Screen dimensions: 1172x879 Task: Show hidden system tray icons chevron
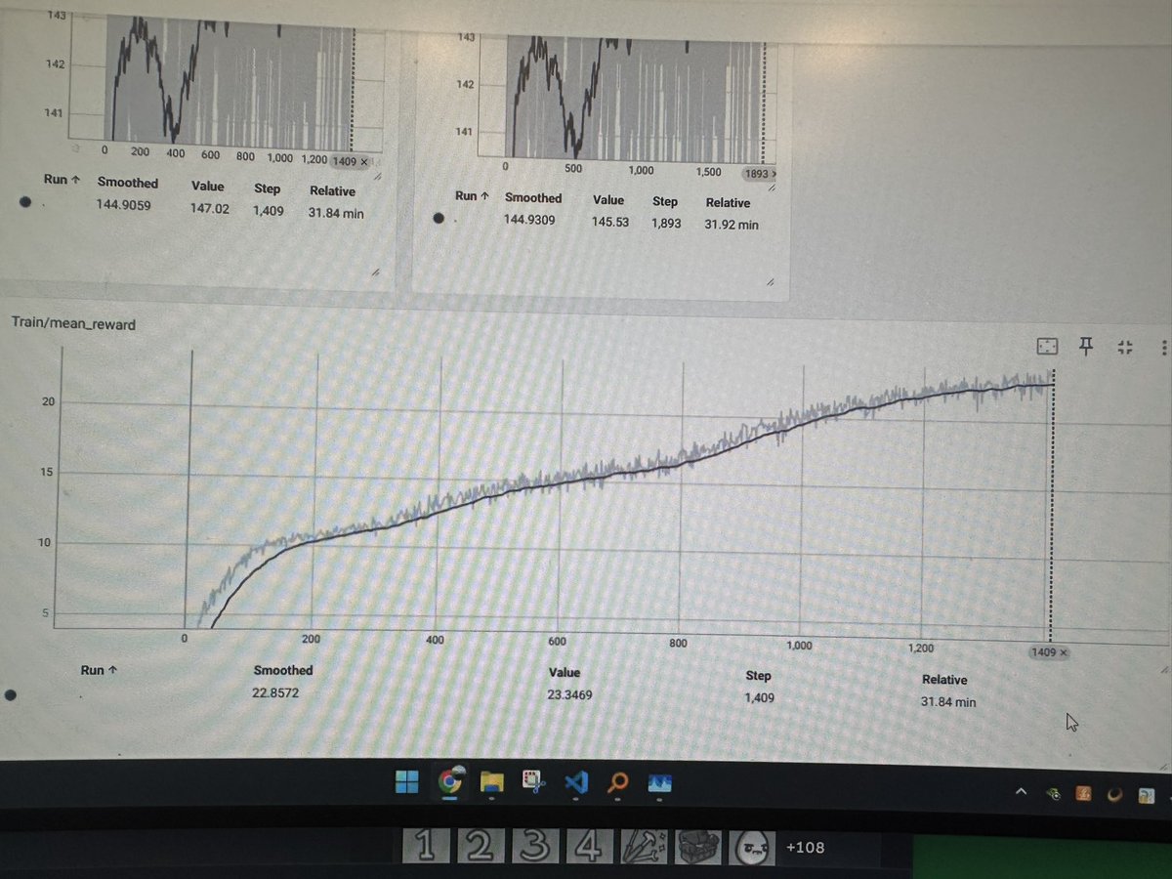pyautogui.click(x=1022, y=793)
